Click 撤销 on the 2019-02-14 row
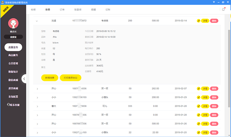Viewport: 231px width, 137px height. [x=214, y=21]
